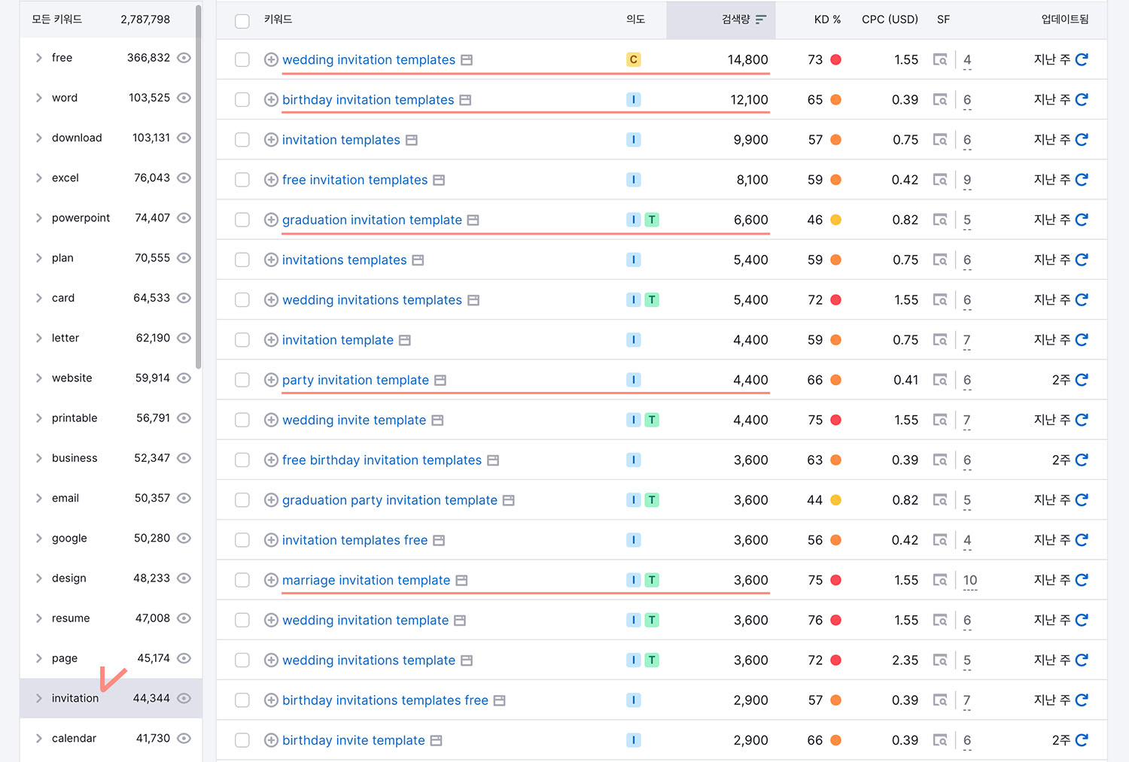Check the 'graduation party invitation template' row checkbox

coord(242,500)
